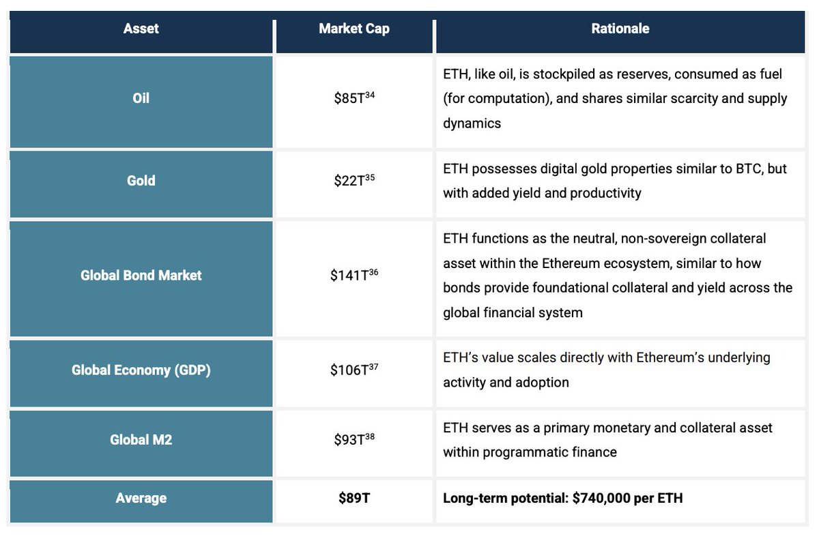Click the bond market rationale about collateral
Viewport: 819px width, 545px height.
click(618, 276)
